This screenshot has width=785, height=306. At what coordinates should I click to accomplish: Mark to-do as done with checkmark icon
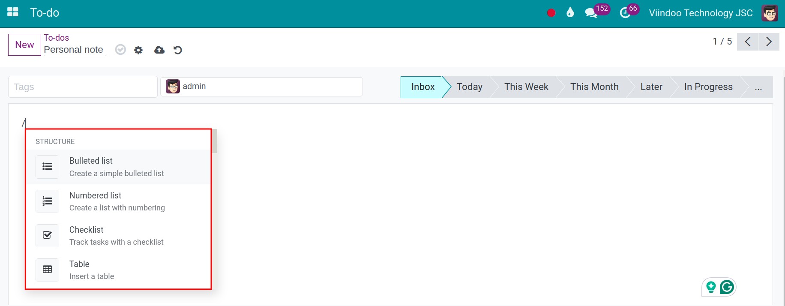[x=120, y=50]
